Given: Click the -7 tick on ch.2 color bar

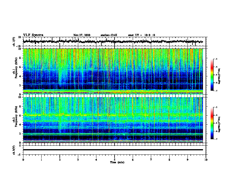Looking at the screenshot, I should (216, 139).
